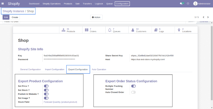Open Forecast Quantity stock field link
The height and width of the screenshot is (109, 213).
click(60, 102)
